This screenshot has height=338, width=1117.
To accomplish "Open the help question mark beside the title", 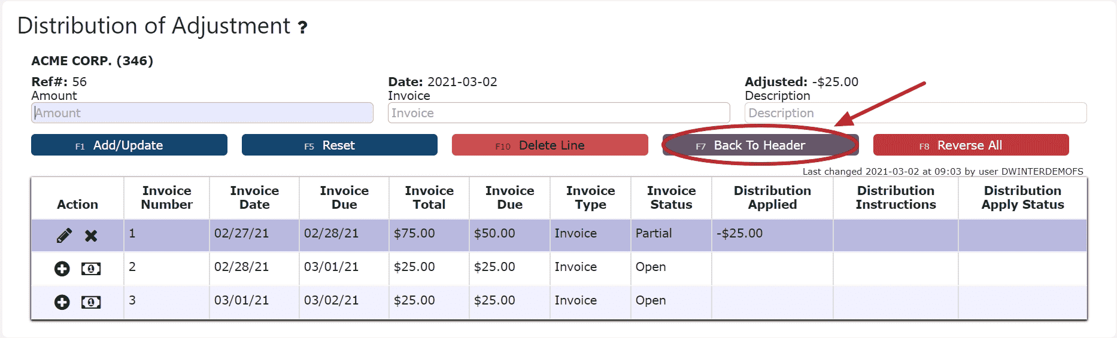I will 303,28.
